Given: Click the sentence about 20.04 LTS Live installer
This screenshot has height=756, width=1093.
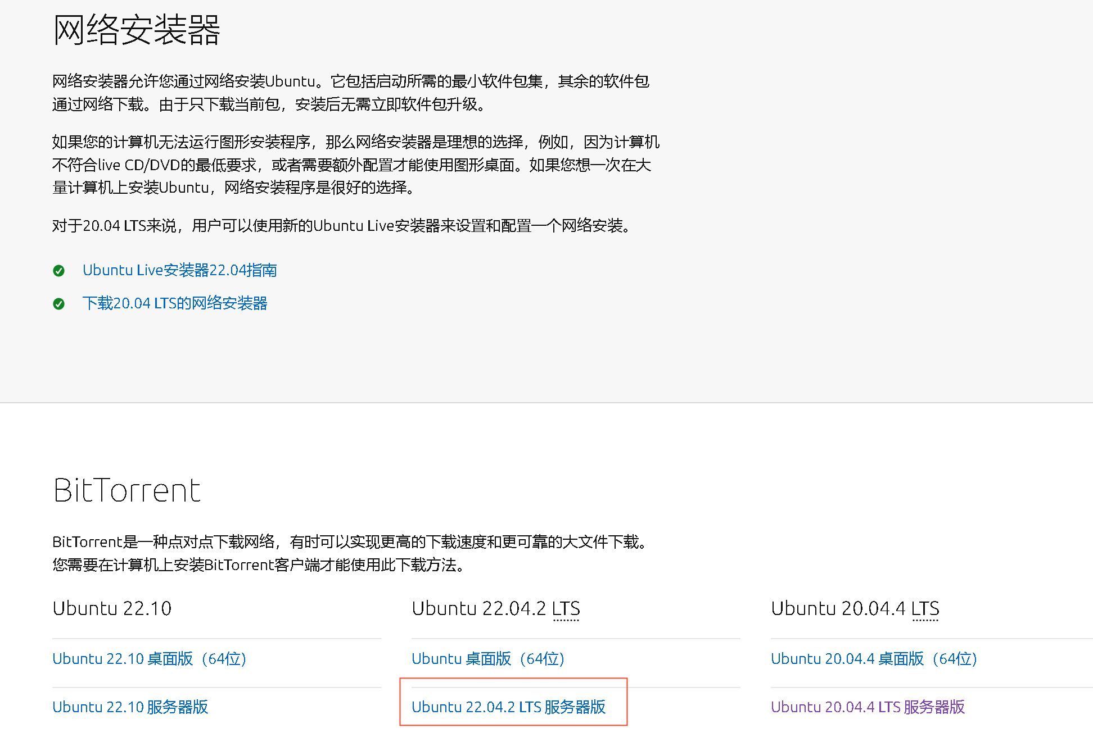Looking at the screenshot, I should [x=343, y=226].
